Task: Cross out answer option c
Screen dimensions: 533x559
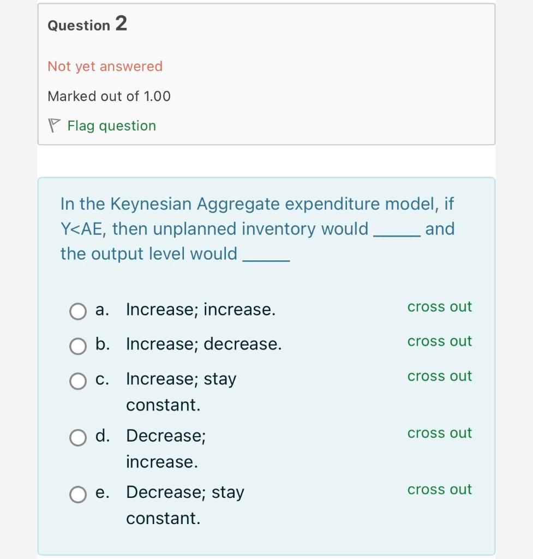Action: coord(440,376)
